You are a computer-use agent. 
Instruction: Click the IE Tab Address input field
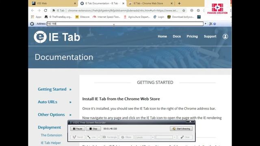pos(125,24)
